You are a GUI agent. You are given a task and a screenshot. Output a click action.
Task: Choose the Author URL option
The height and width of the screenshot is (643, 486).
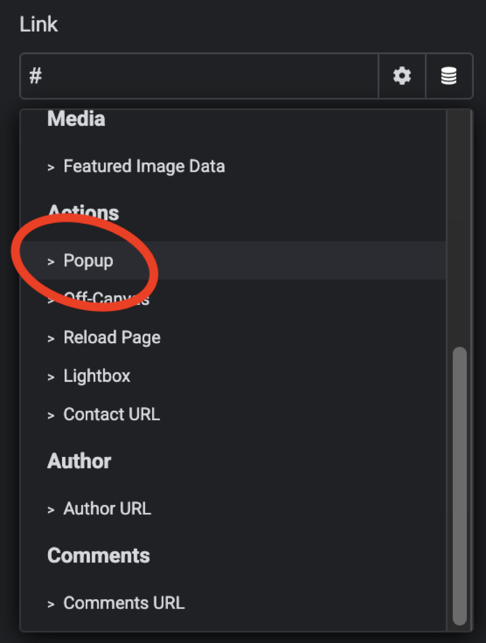pyautogui.click(x=107, y=508)
